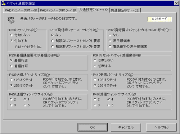This screenshot has height=134, width=180.
Task: Click the 共通パラメータ(P31～P46)の設定です description
Action: pyautogui.click(x=49, y=19)
